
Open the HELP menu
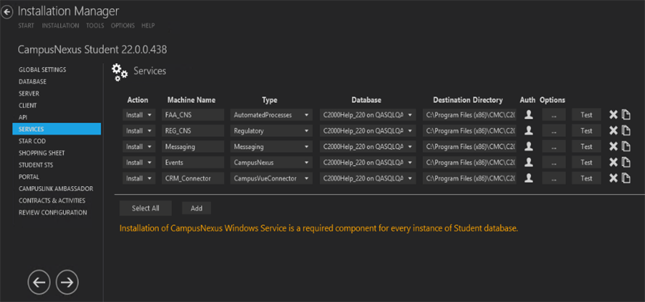(x=148, y=25)
